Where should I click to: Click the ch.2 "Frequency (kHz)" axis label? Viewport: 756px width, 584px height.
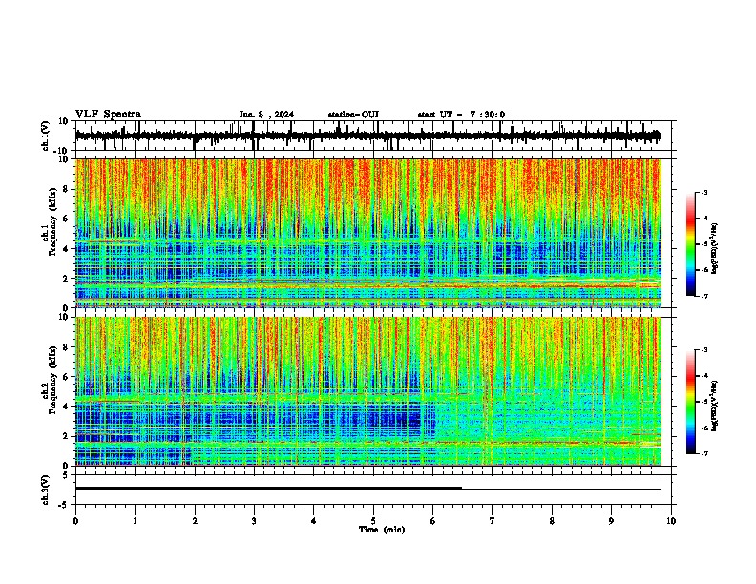pyautogui.click(x=52, y=380)
